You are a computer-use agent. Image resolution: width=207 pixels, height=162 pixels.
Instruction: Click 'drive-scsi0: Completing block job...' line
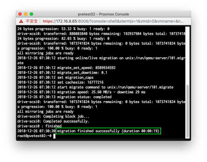coord(53,116)
